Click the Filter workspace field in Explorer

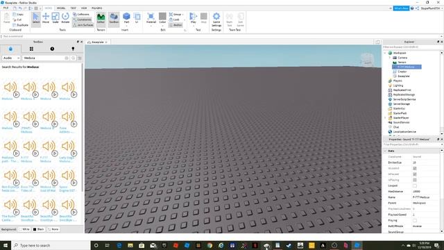411,47
